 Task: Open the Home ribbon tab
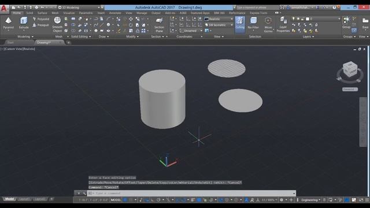(17, 13)
